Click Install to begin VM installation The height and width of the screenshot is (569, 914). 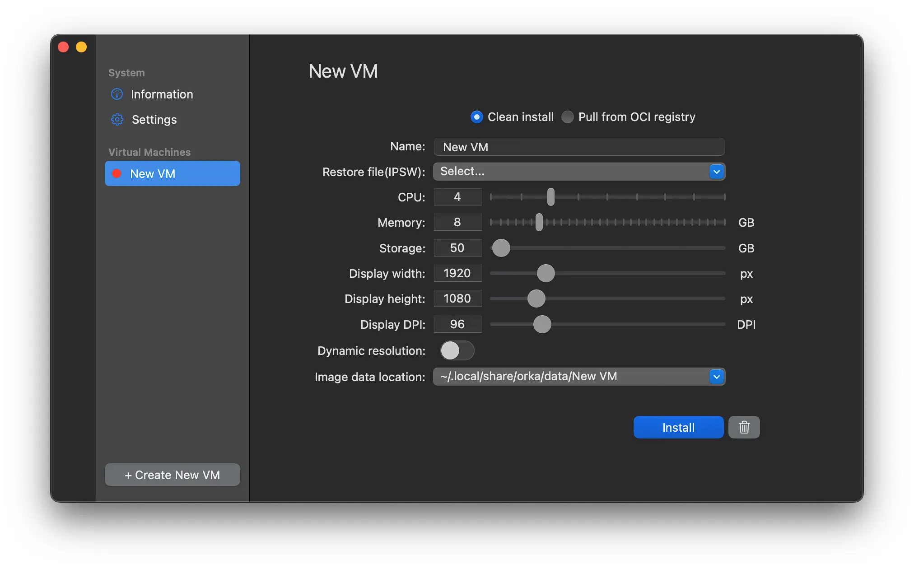click(678, 427)
